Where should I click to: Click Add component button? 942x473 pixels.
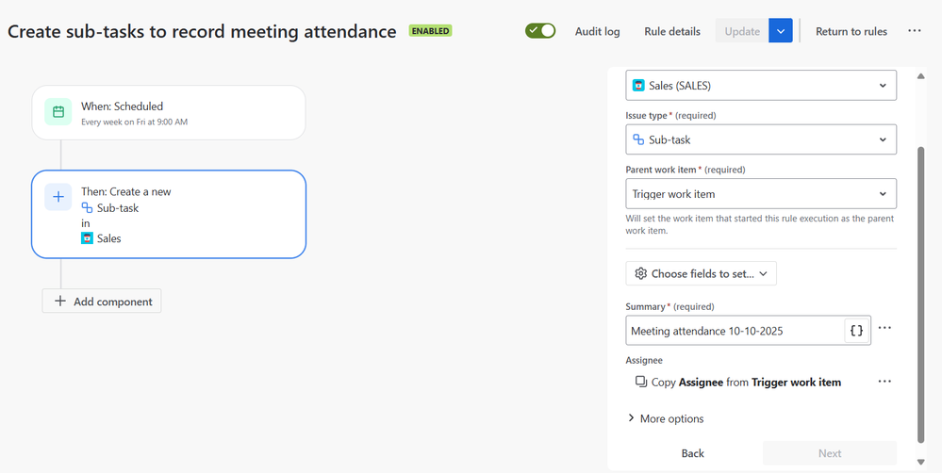102,302
